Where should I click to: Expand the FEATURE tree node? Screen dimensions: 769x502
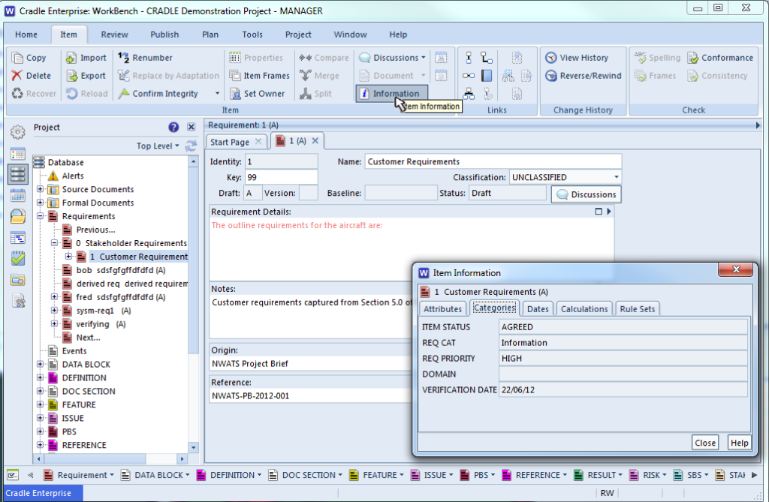click(x=41, y=404)
